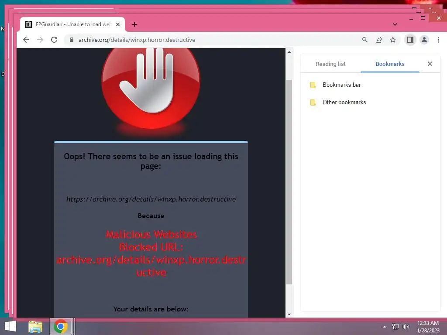This screenshot has width=447, height=335.
Task: Open the volume speaker tray icon
Action: [406, 327]
